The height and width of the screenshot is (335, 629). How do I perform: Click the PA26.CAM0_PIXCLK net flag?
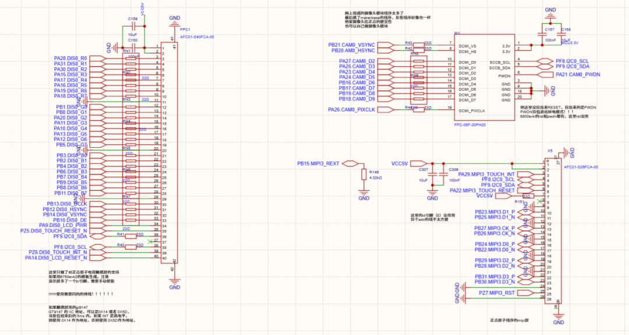click(x=352, y=109)
